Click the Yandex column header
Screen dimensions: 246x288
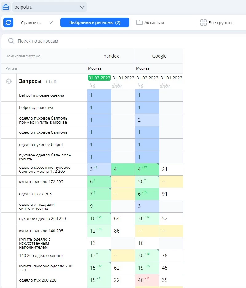pyautogui.click(x=111, y=56)
